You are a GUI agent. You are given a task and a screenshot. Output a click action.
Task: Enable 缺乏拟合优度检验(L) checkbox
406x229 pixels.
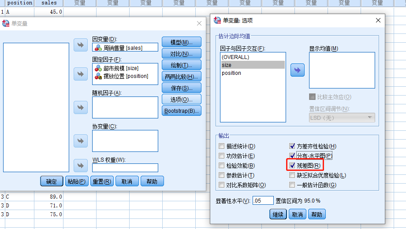tap(292, 175)
